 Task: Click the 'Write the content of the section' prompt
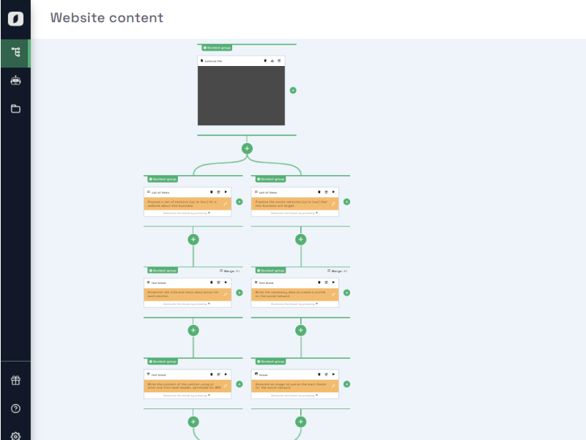click(183, 385)
